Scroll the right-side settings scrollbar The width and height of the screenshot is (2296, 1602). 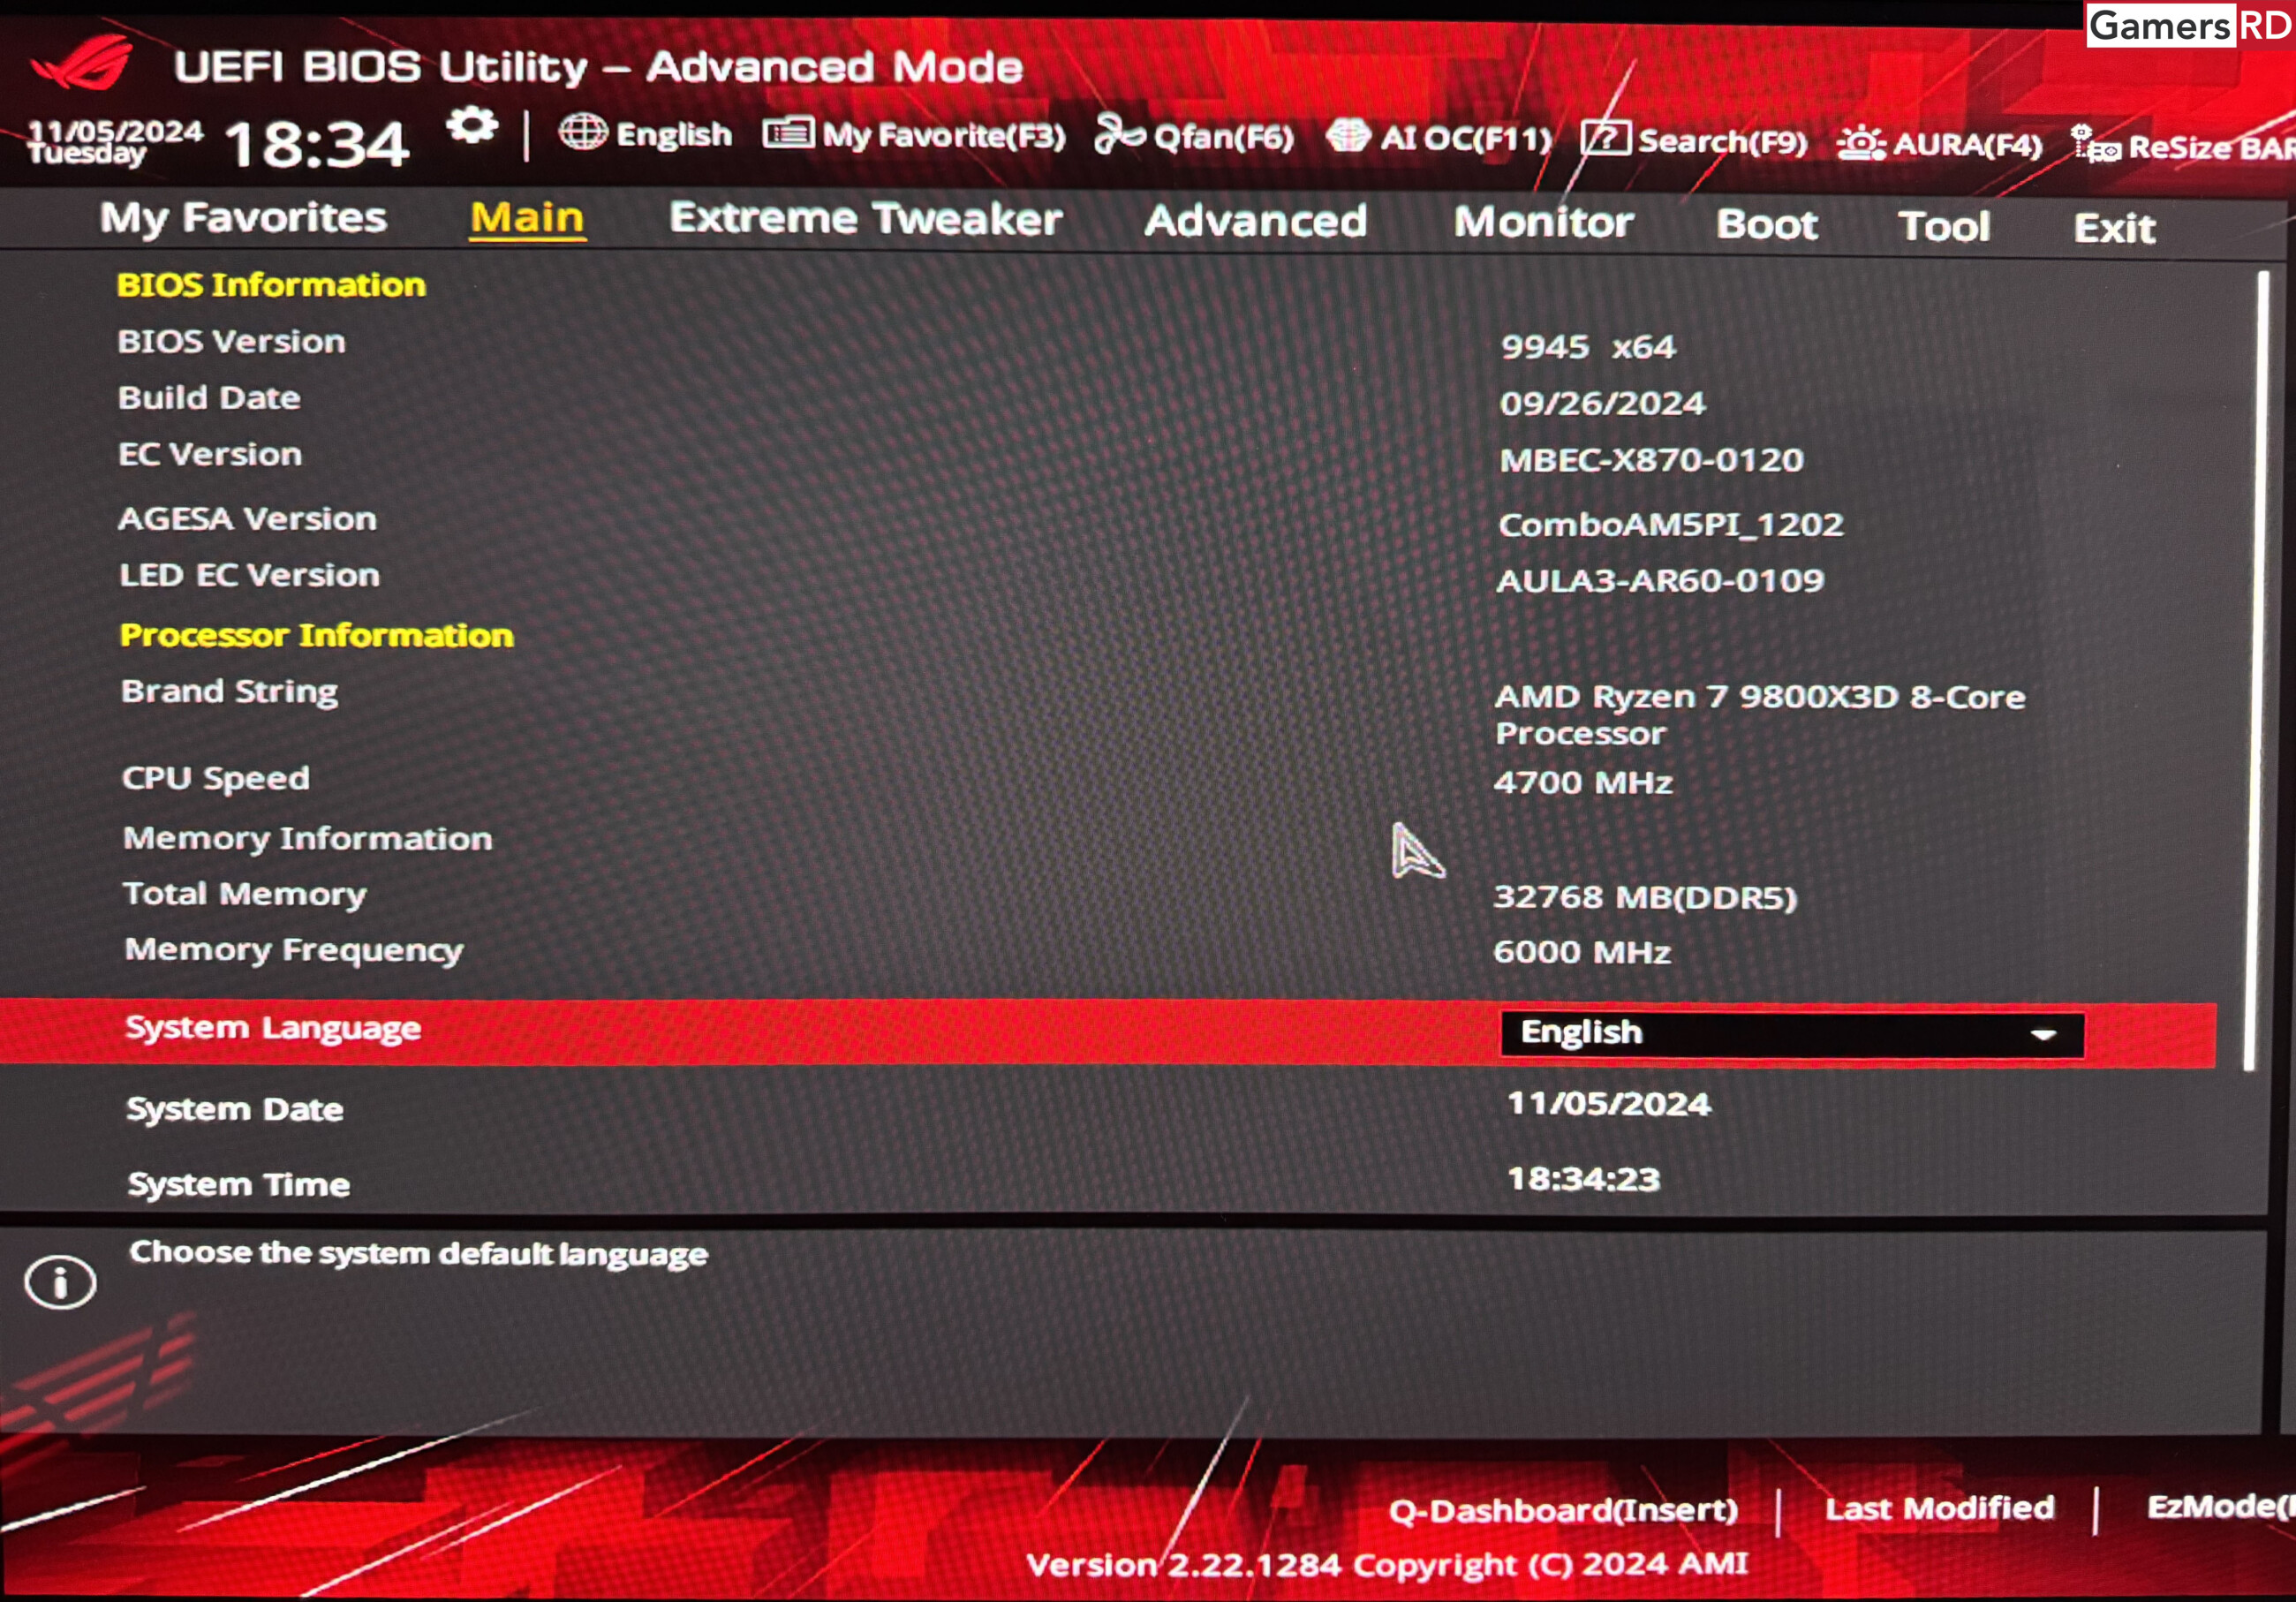click(2260, 733)
